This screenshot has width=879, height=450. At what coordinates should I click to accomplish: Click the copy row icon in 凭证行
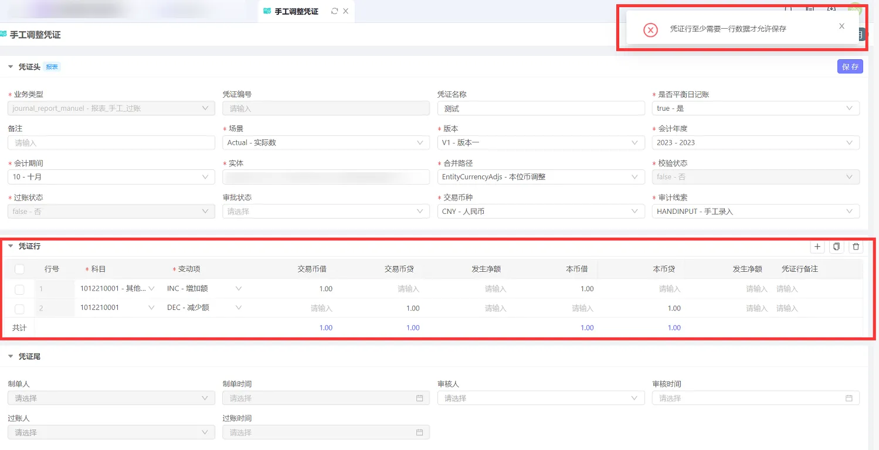(837, 247)
